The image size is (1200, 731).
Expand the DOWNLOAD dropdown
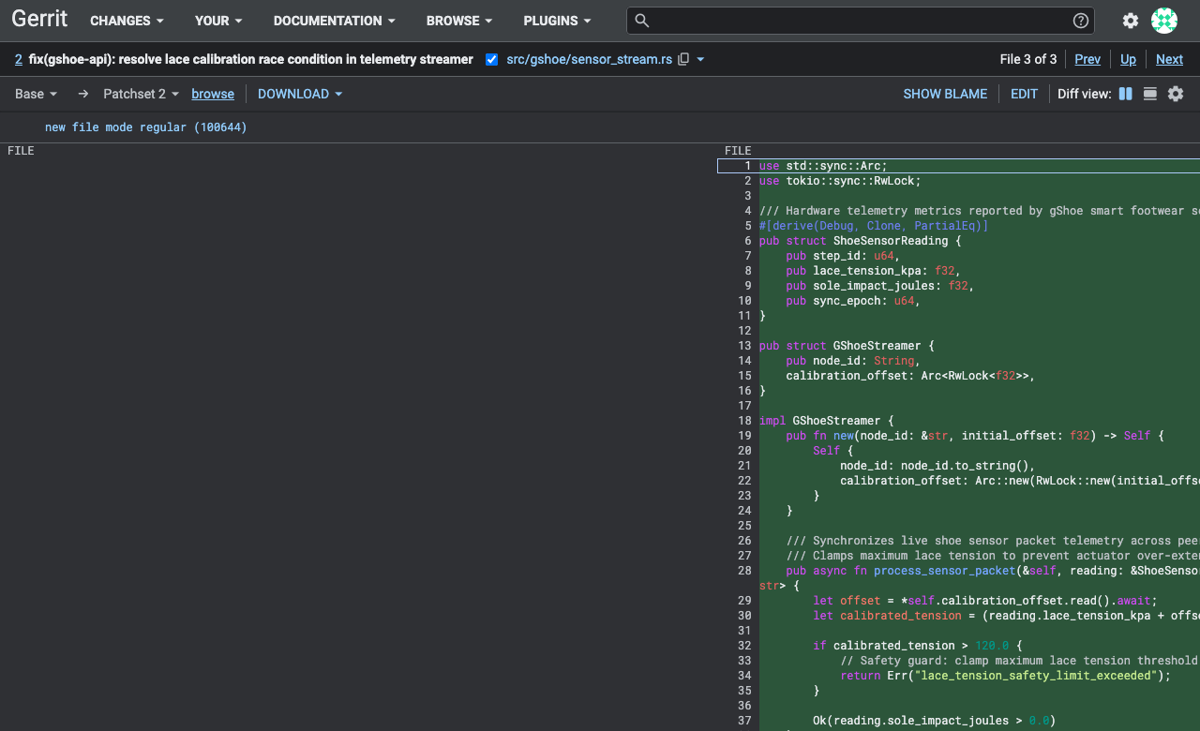[x=300, y=94]
